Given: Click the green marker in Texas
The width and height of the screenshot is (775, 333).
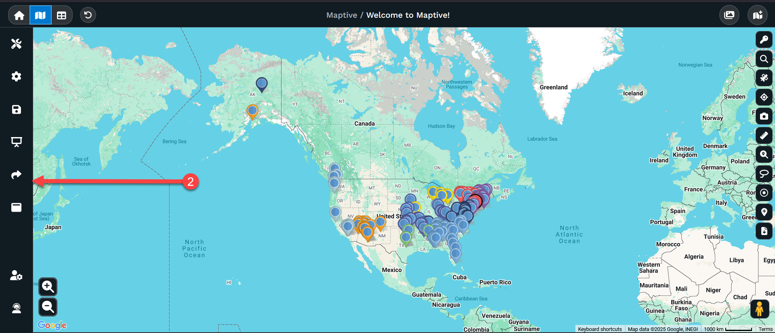Looking at the screenshot, I should point(406,238).
